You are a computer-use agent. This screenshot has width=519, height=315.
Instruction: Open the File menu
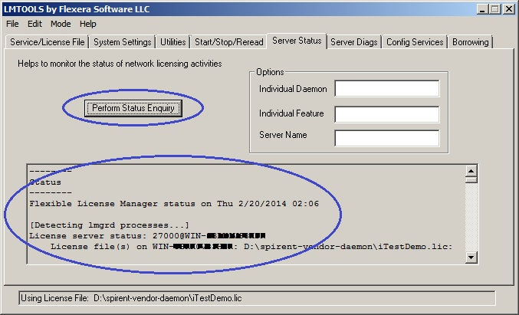click(x=12, y=24)
